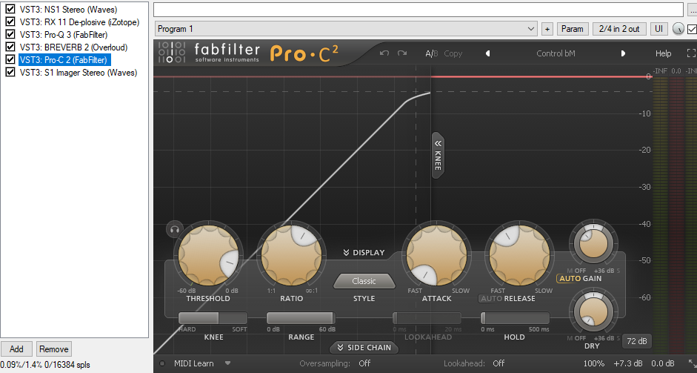697x373 pixels.
Task: Click the Knee slider
Action: (213, 318)
